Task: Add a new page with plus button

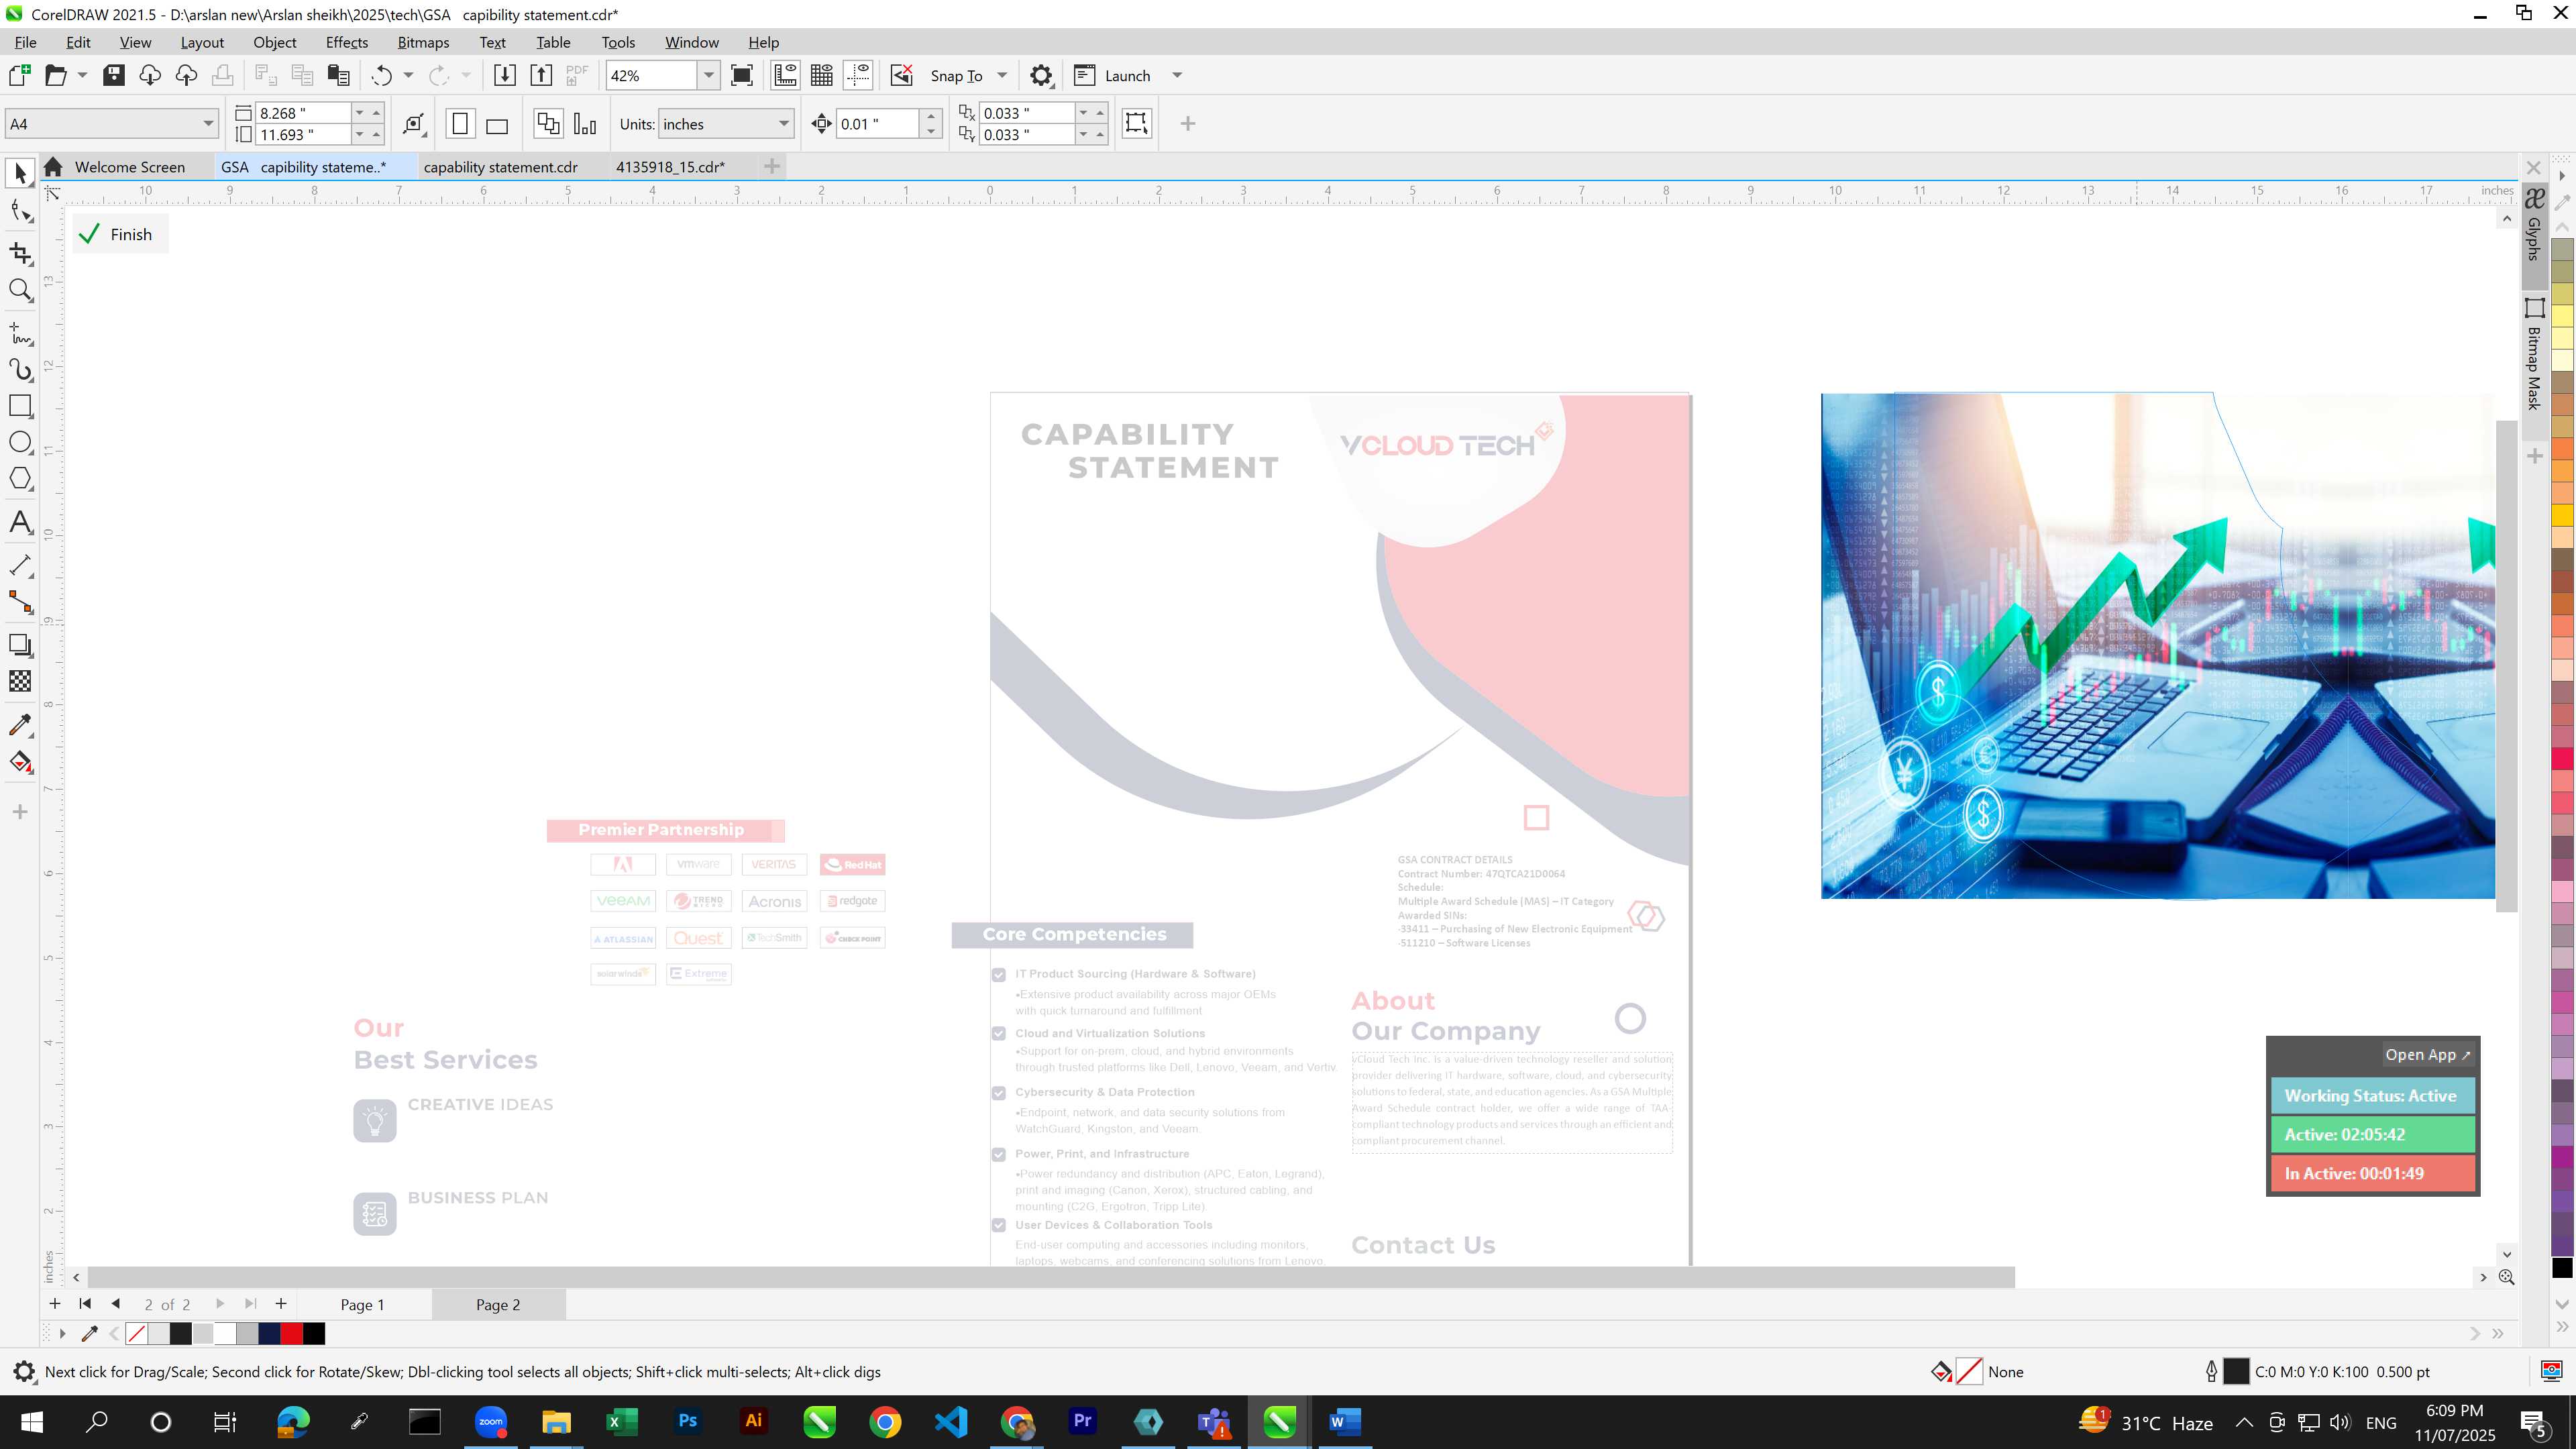Action: point(55,1303)
